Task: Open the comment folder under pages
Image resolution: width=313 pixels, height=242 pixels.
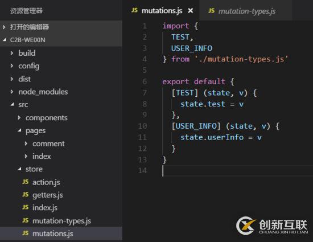Action: point(48,143)
